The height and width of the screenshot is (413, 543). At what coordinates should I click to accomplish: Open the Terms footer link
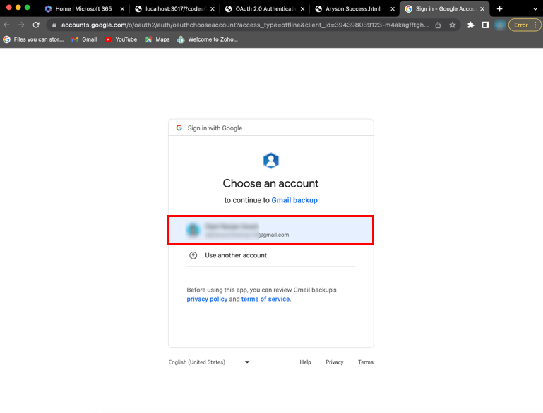click(366, 362)
